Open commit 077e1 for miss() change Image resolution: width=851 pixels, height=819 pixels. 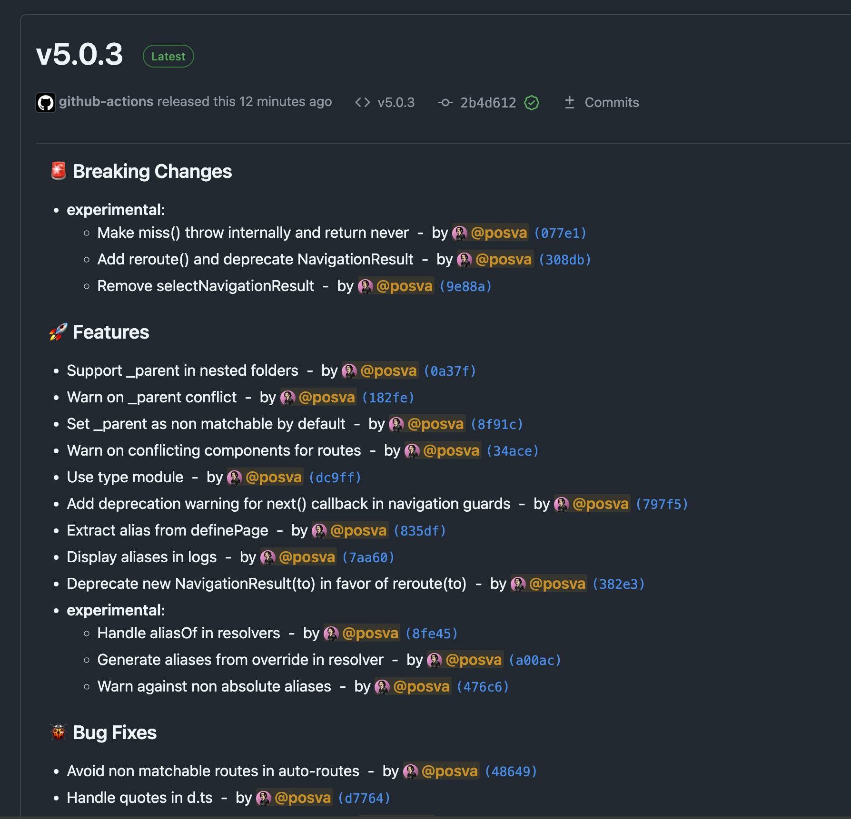coord(560,233)
